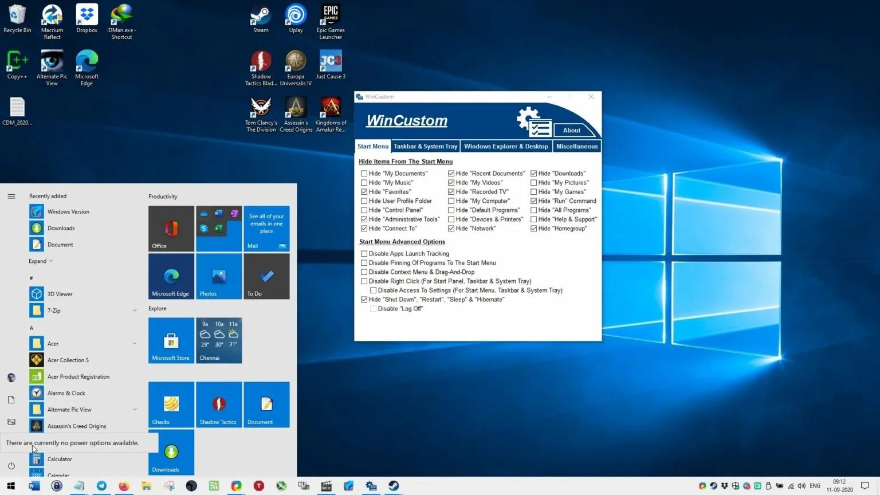Enable Hide "Control Panel" checkbox
880x495 pixels.
[x=364, y=210]
